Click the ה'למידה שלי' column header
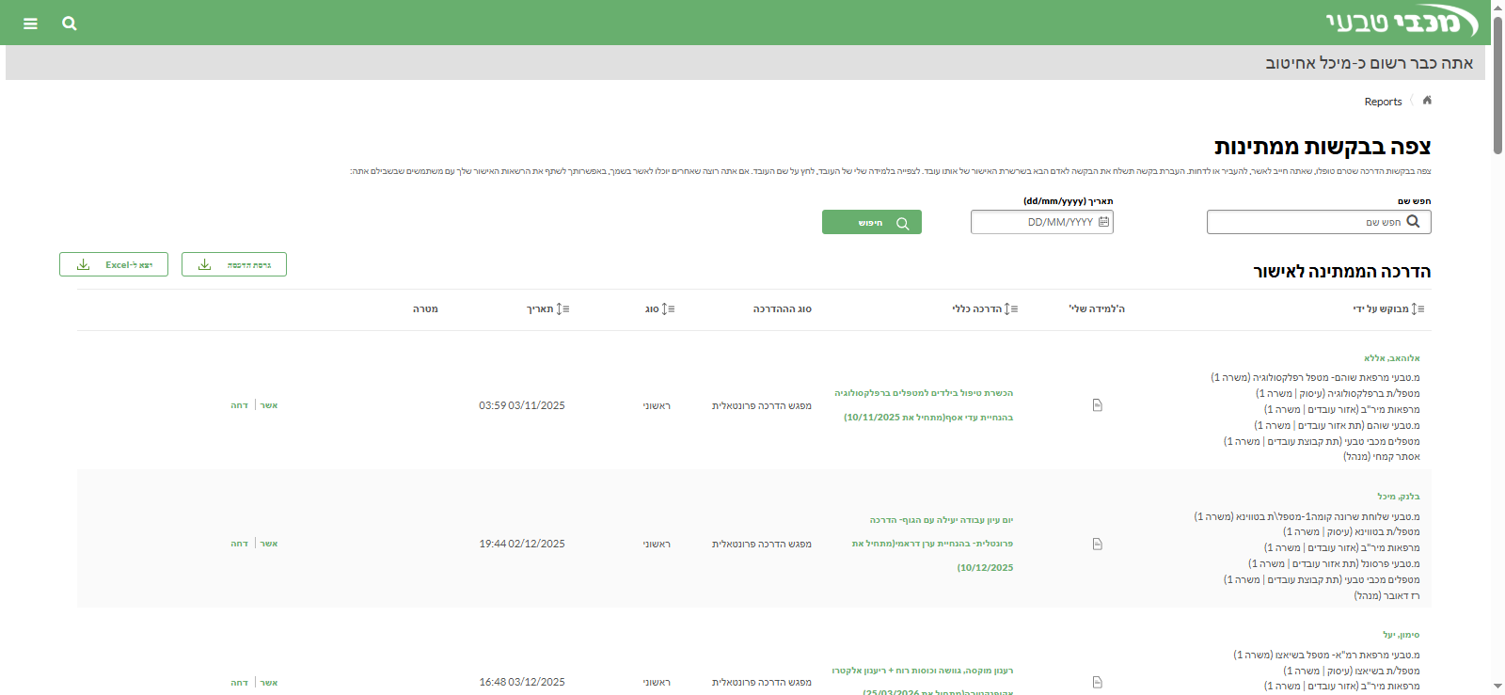Viewport: 1505px width, 695px height. 1097,308
